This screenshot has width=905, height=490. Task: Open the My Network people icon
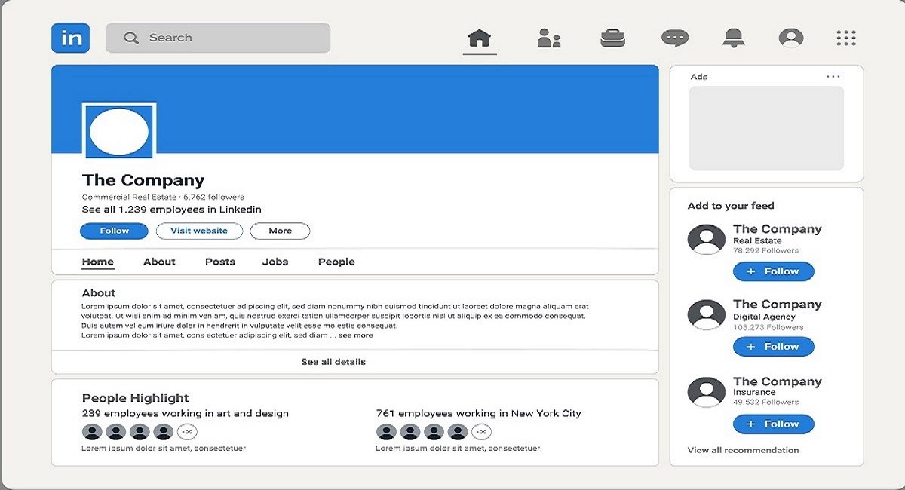(x=548, y=38)
